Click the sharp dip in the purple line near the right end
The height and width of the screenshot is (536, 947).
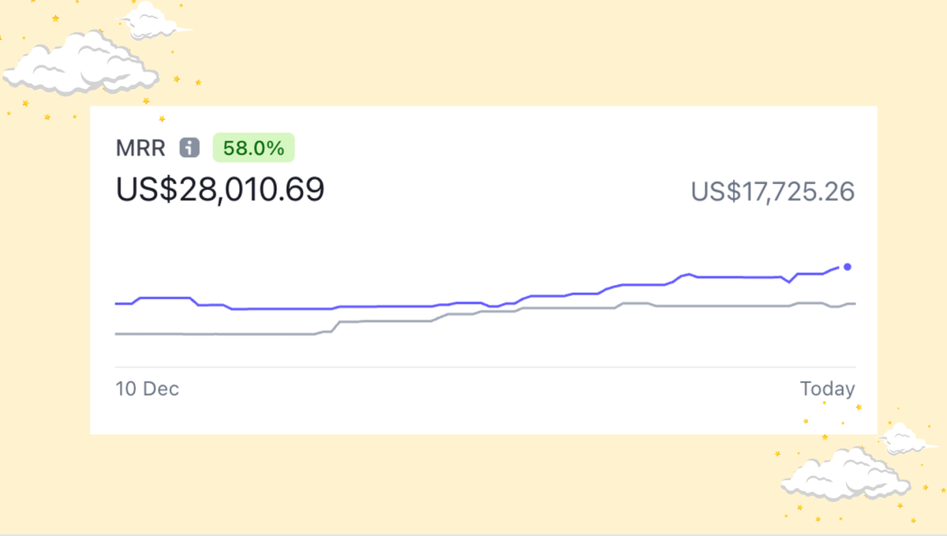(x=788, y=282)
